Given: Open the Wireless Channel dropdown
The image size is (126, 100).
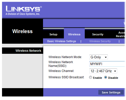Looking at the screenshot, I should click(103, 71).
